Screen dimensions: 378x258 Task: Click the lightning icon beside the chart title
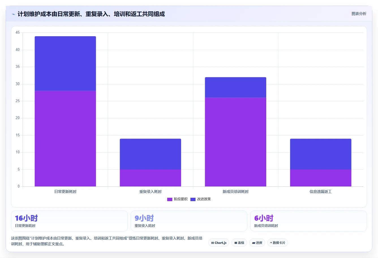(x=13, y=14)
